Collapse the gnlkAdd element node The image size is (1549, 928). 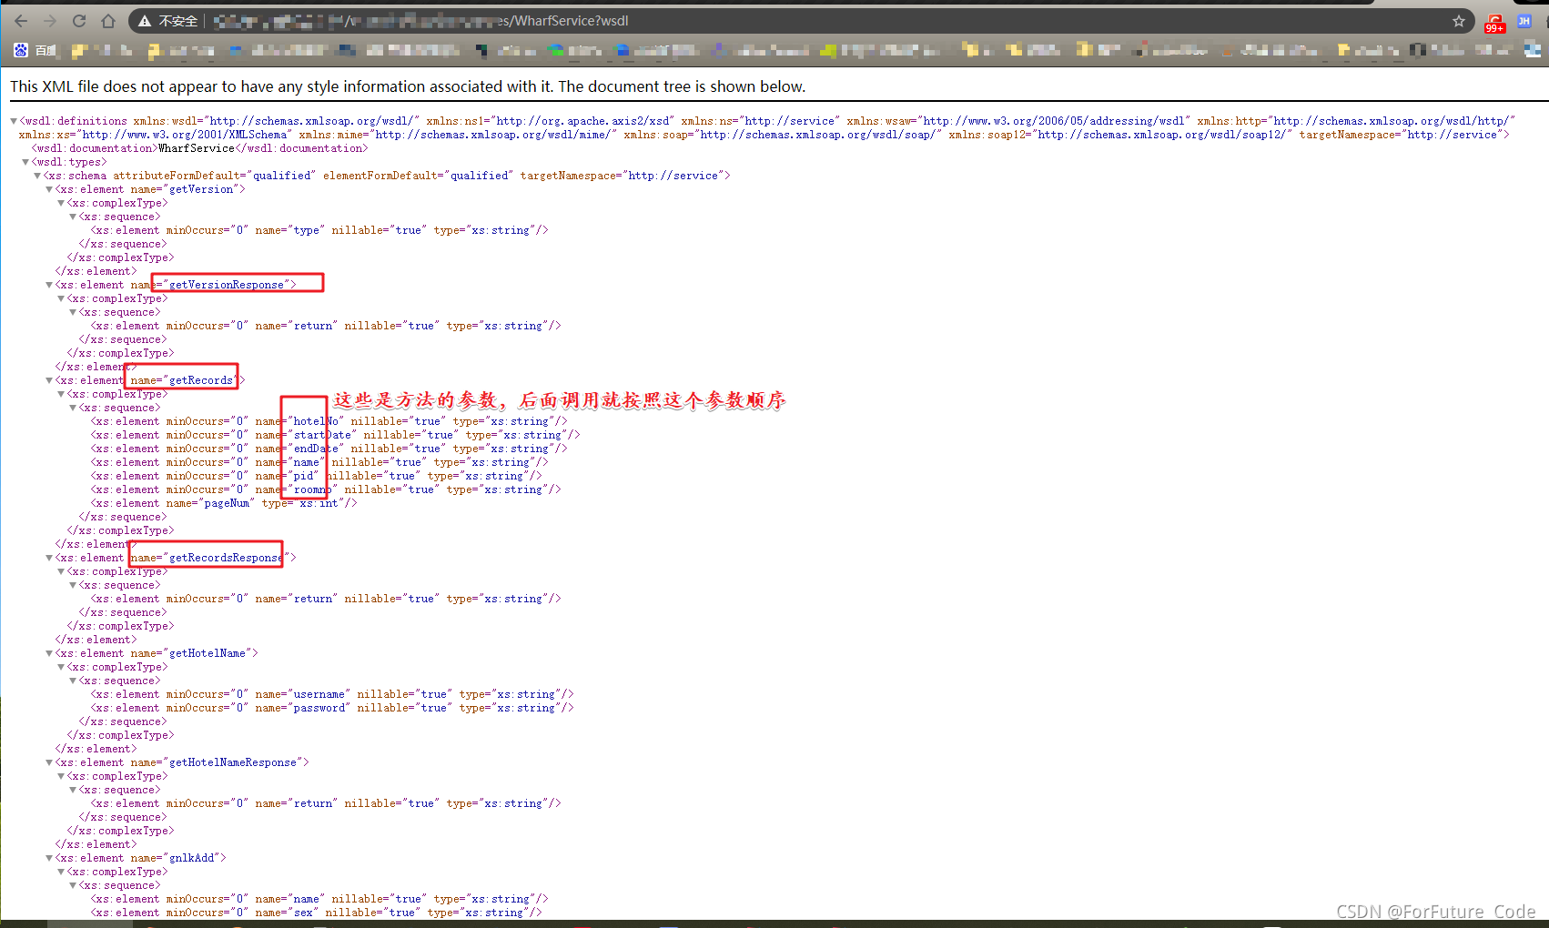click(x=49, y=857)
